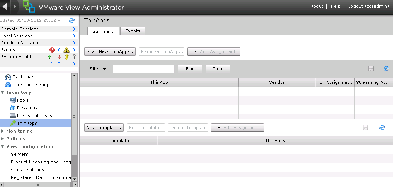Click the yellow System Health double arrow
This screenshot has height=187, width=393.
pos(66,57)
